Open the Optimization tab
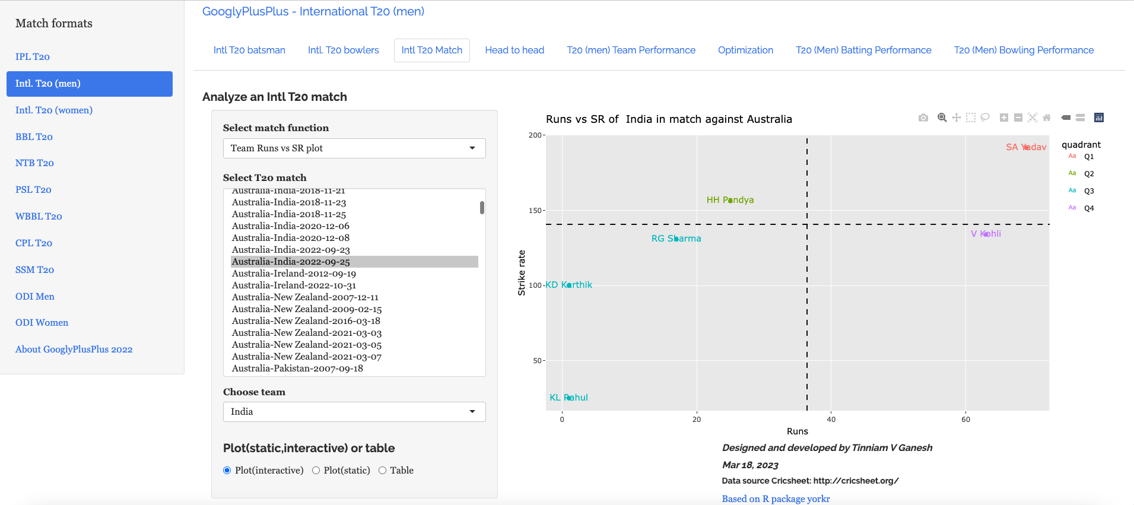Screen dimensions: 1134x505 (x=745, y=50)
